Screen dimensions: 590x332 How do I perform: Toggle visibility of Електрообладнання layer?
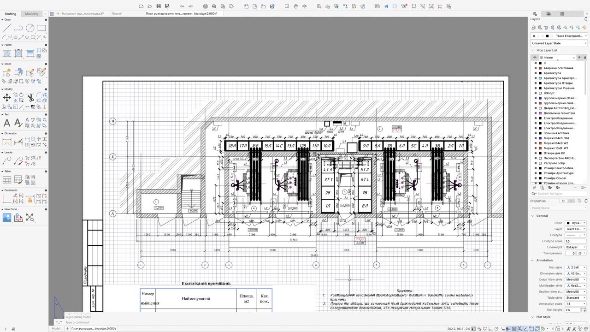tap(535, 118)
